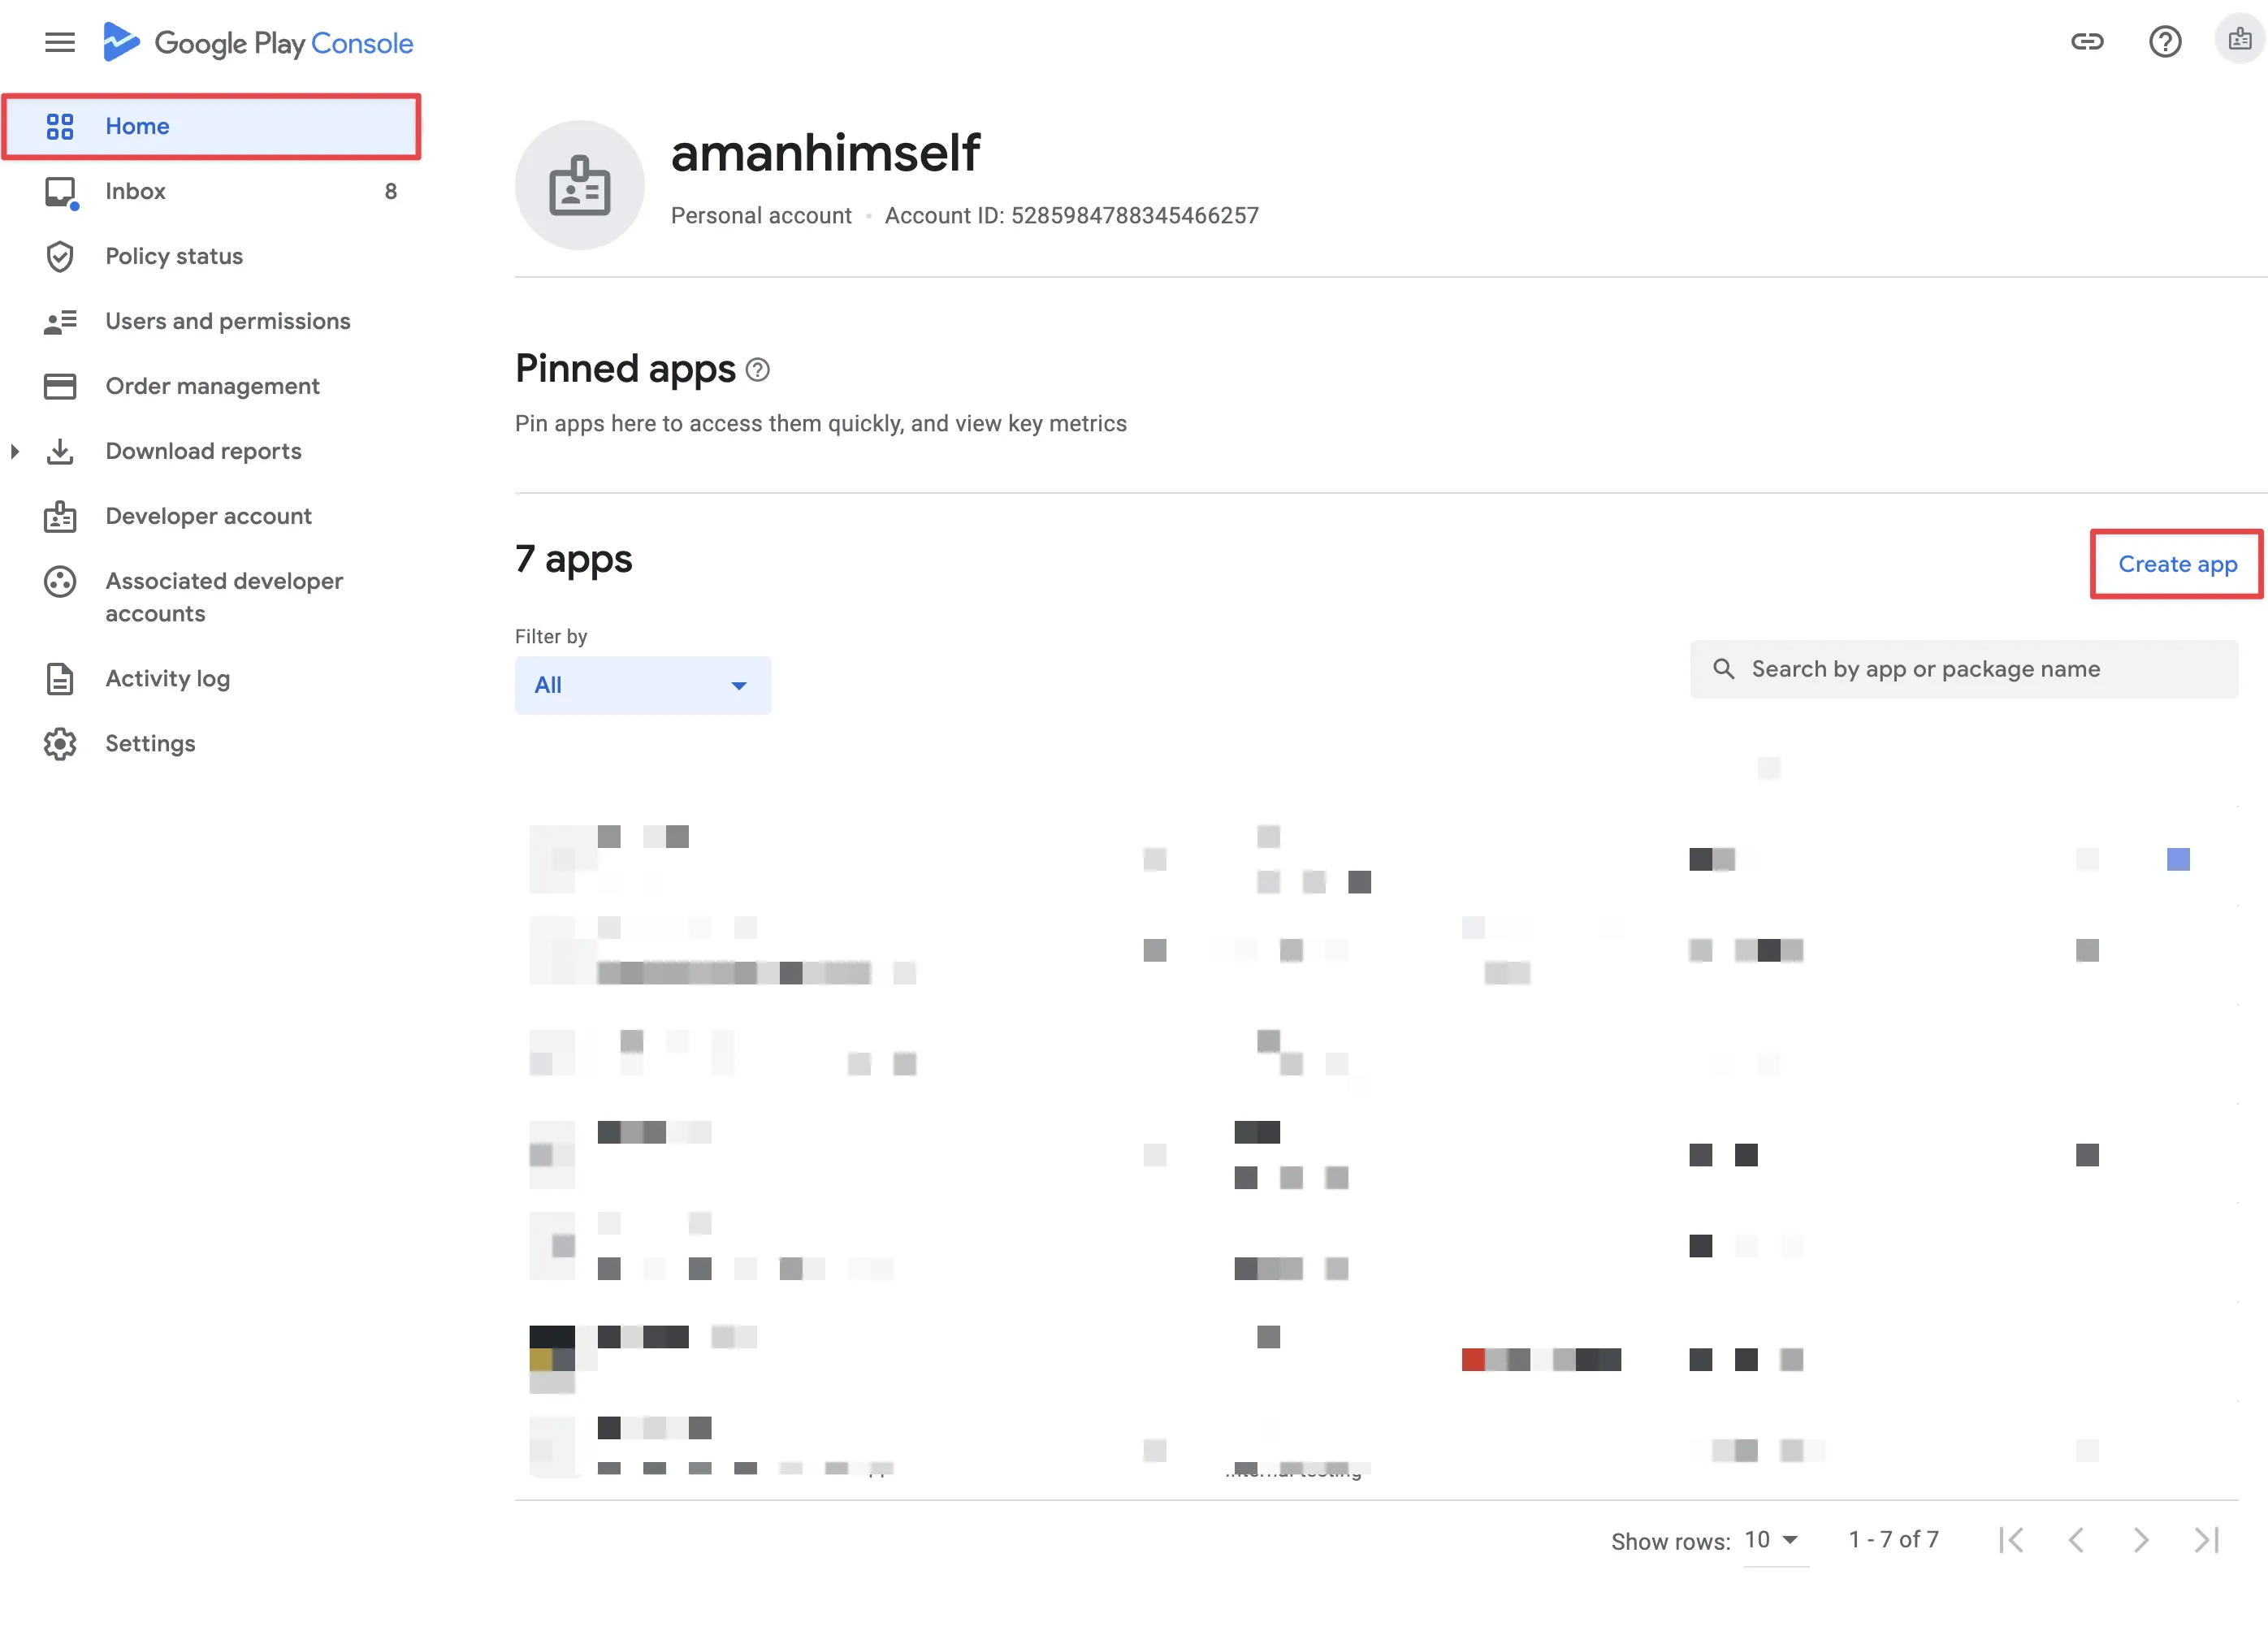Go to the last page arrow
2268x1631 pixels.
pos(2206,1540)
